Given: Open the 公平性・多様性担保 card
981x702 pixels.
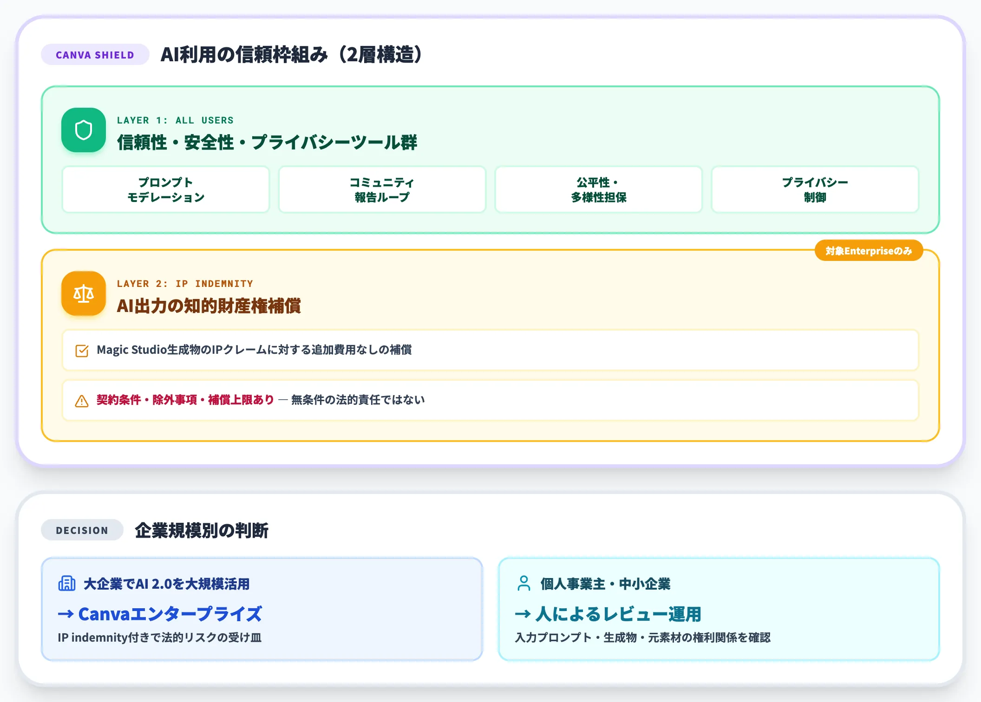Looking at the screenshot, I should [598, 189].
